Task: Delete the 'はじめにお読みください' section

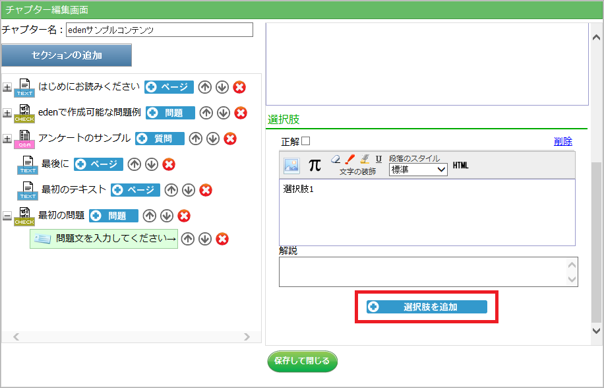Action: click(239, 88)
